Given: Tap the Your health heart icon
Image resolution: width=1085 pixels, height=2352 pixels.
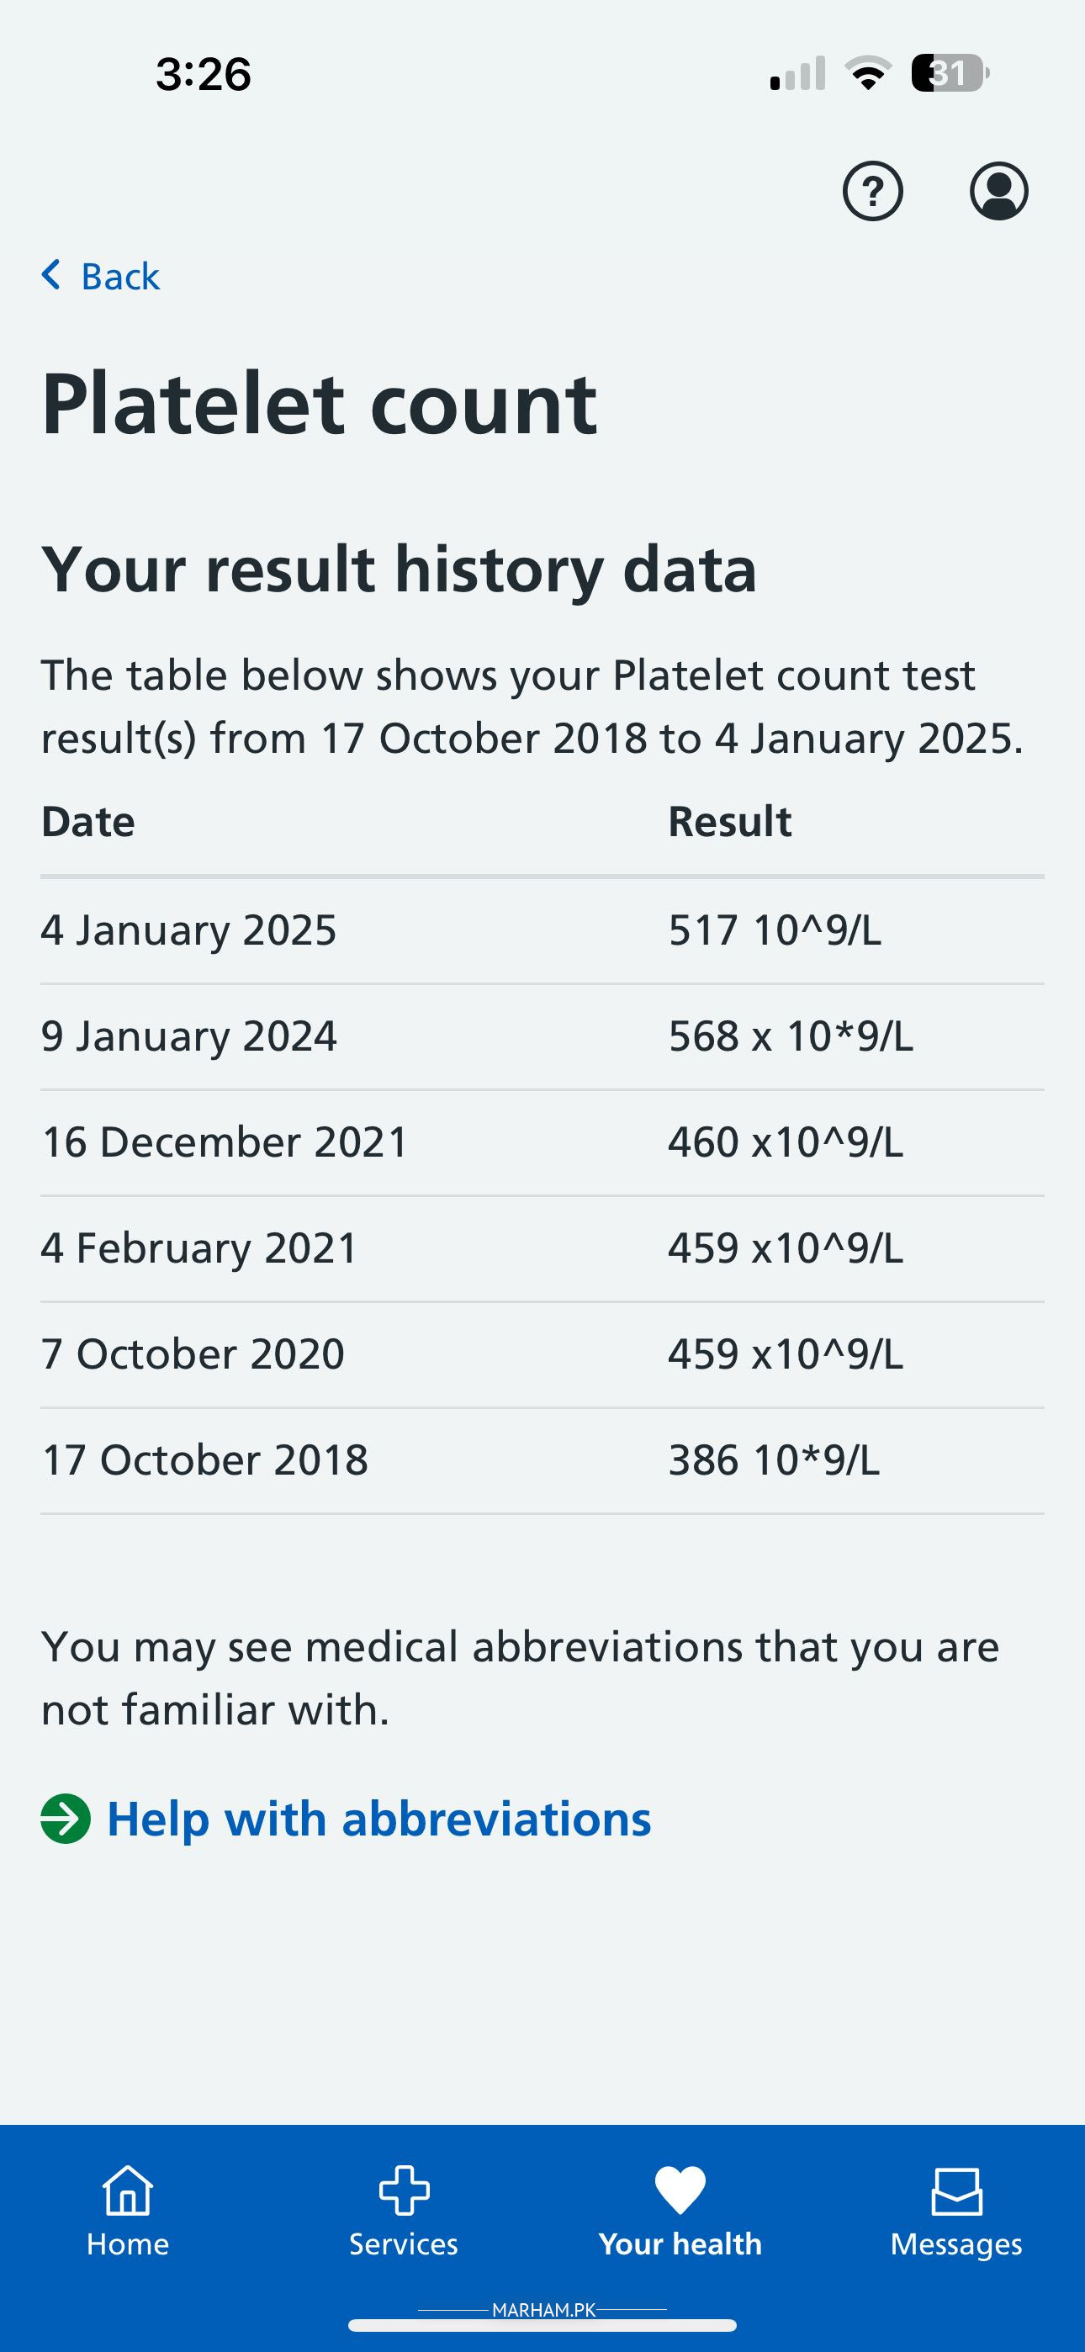Looking at the screenshot, I should click(680, 2190).
